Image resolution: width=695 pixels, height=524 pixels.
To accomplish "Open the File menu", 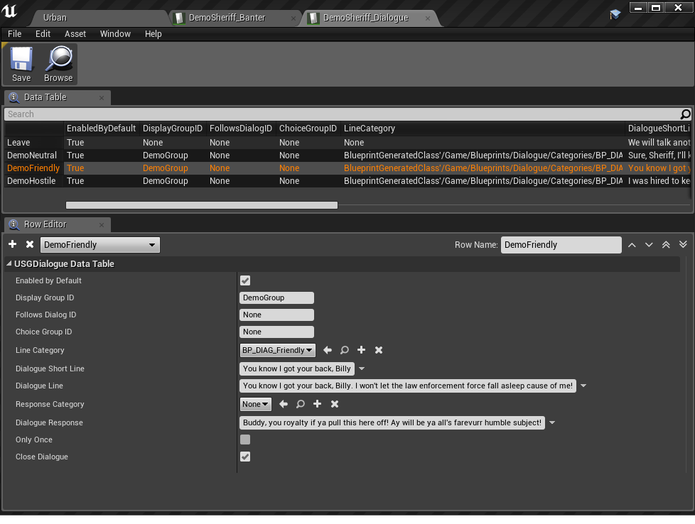I will pos(15,33).
